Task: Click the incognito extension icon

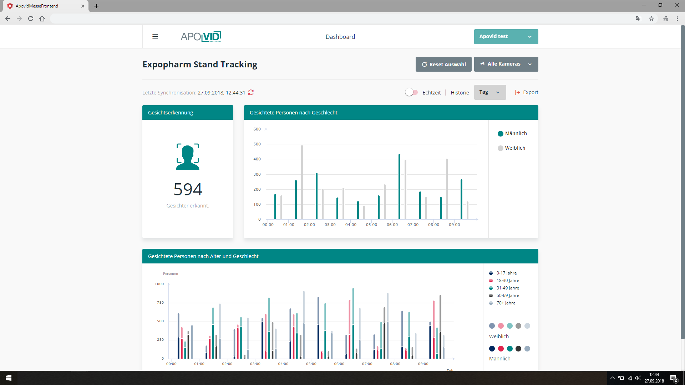Action: click(666, 19)
